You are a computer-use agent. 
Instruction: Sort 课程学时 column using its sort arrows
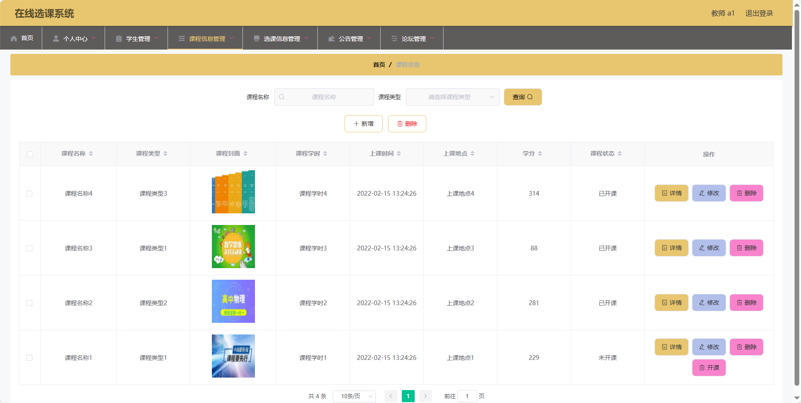(x=325, y=153)
